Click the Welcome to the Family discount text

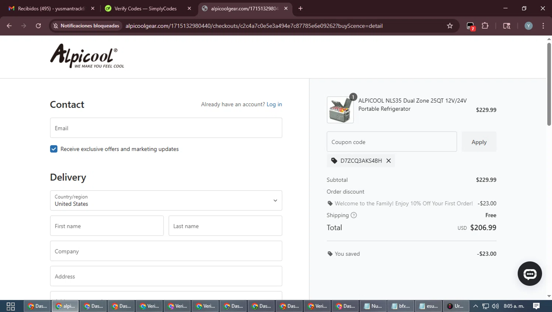coord(404,203)
